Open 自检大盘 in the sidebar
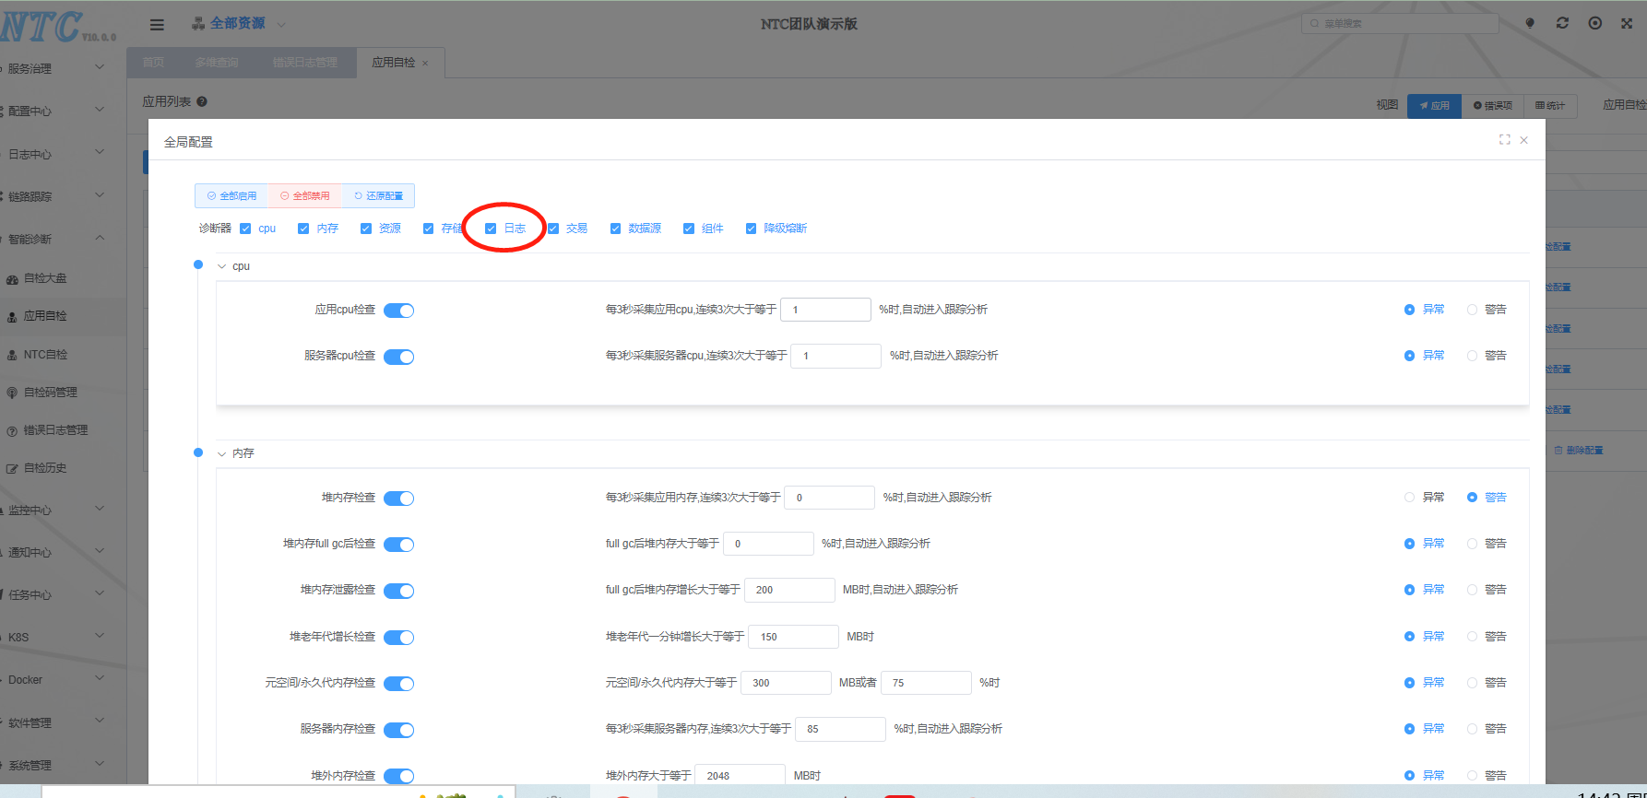The image size is (1647, 798). [45, 278]
